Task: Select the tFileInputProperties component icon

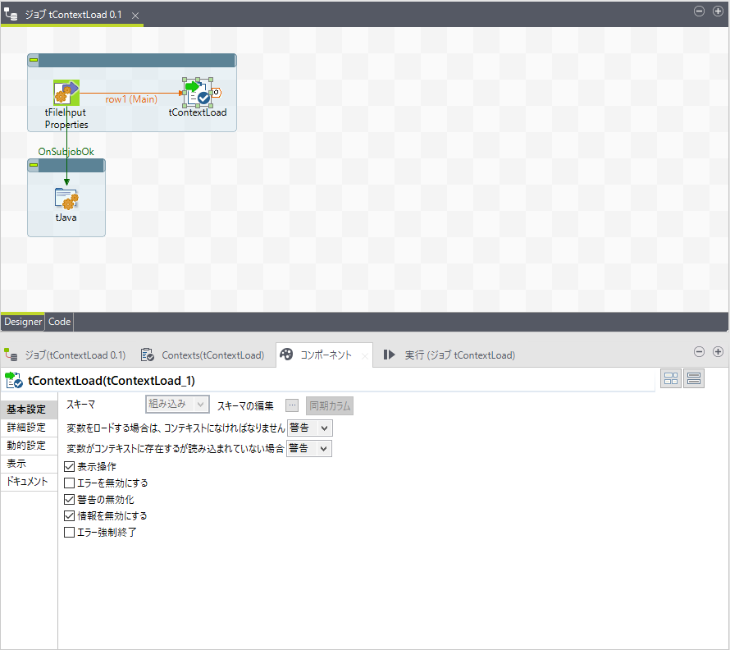Action: pyautogui.click(x=66, y=92)
